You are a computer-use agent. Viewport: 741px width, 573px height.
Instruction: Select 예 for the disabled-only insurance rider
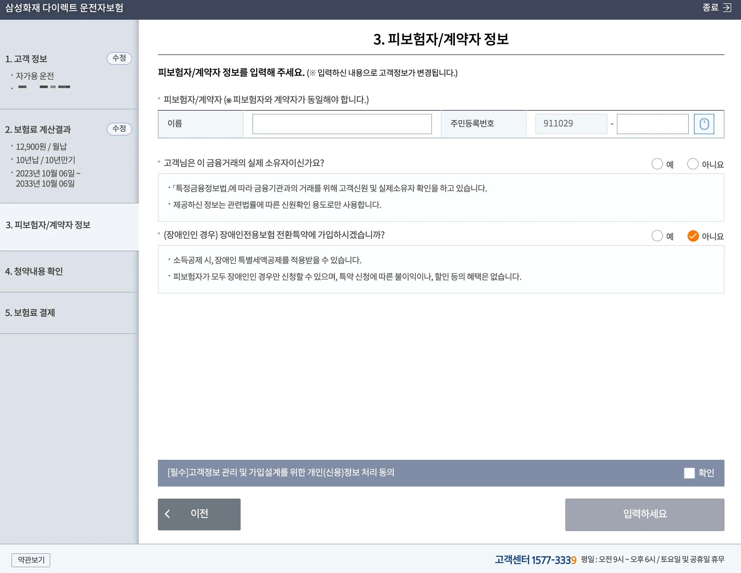pyautogui.click(x=658, y=236)
